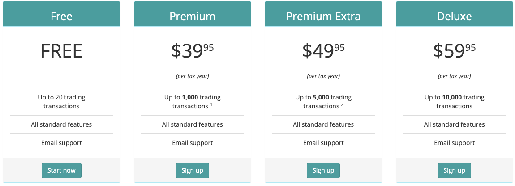The width and height of the screenshot is (515, 186).
Task: Click the Start now button
Action: [61, 170]
